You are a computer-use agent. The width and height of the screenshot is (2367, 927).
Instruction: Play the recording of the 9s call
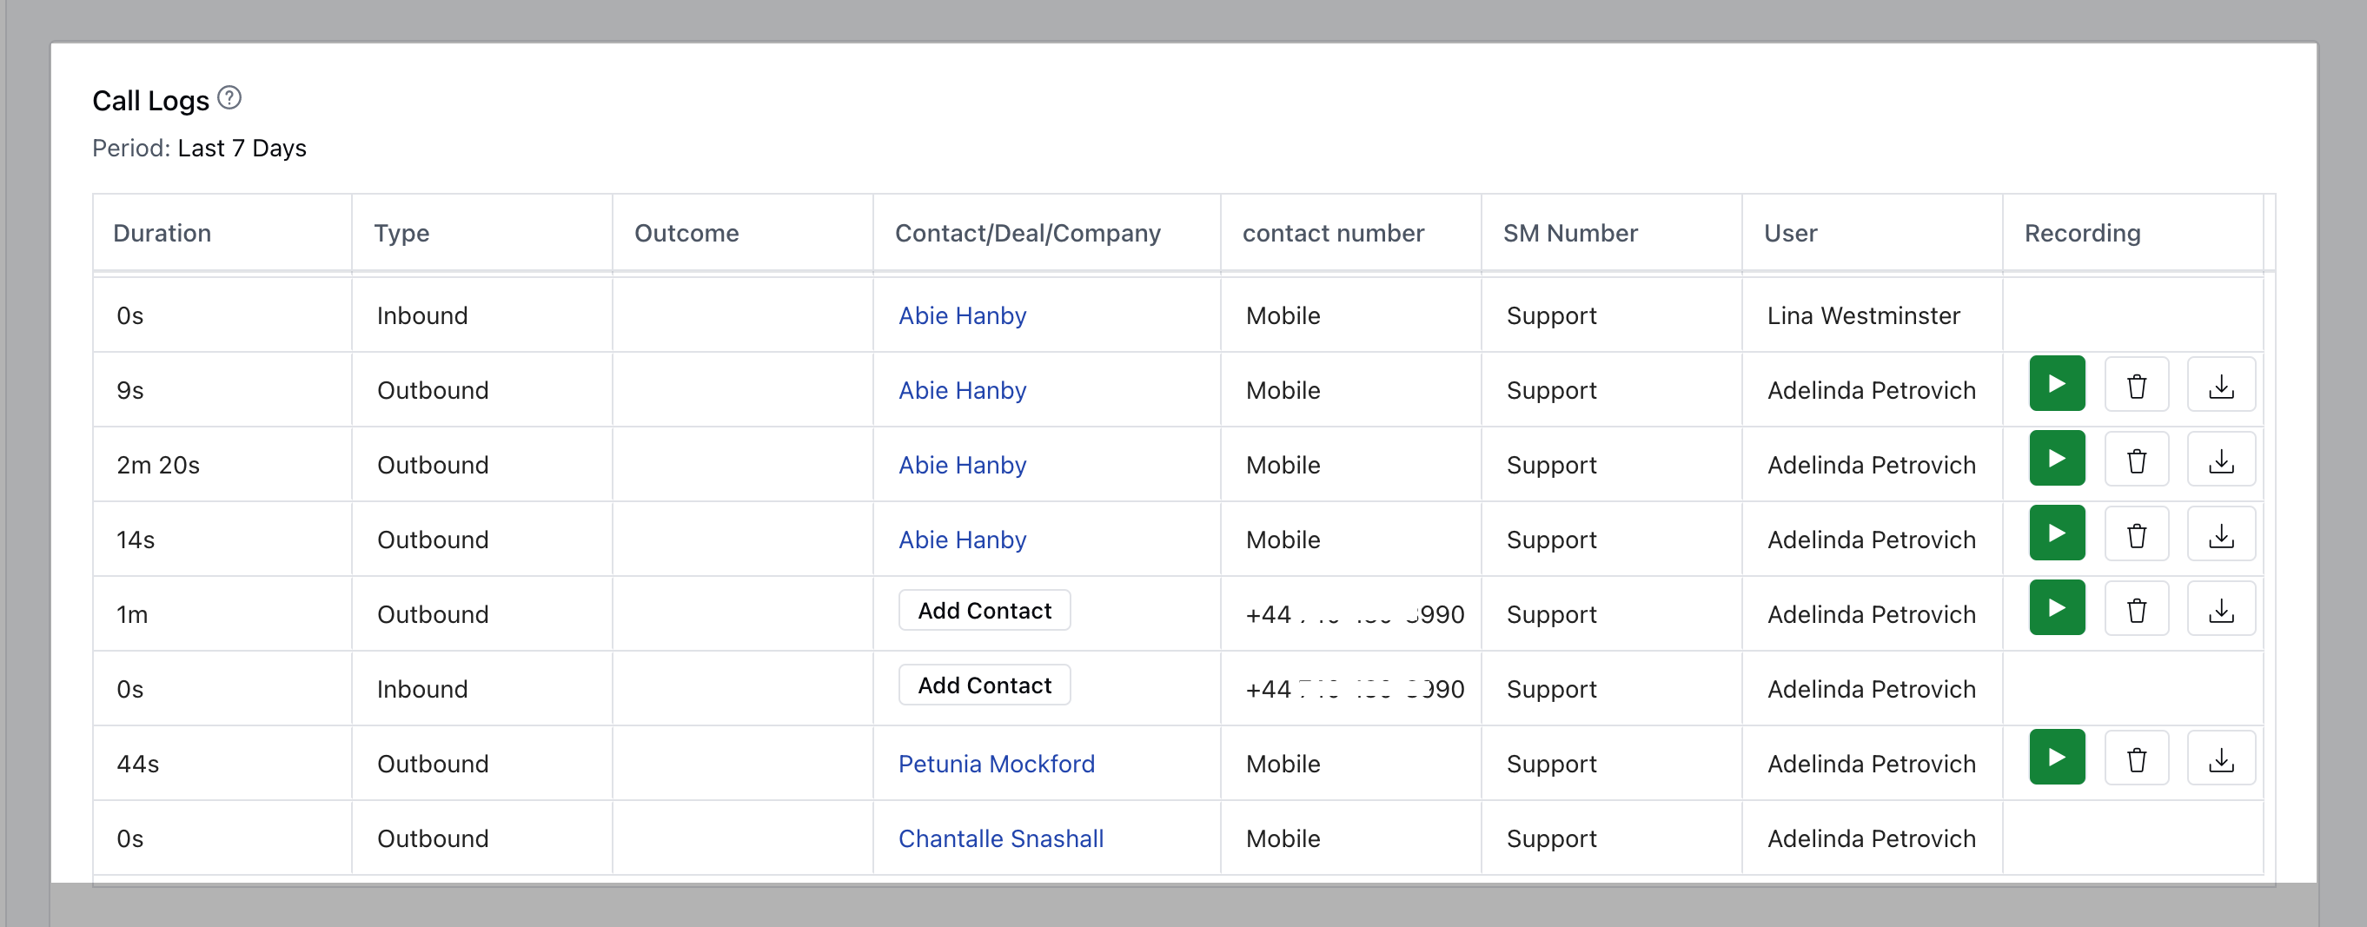(x=2057, y=384)
